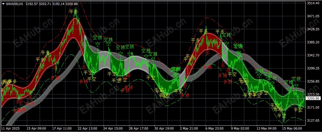Click time axis label 24 Apr 15:00
Screen dimensions: 322x132
113,129
